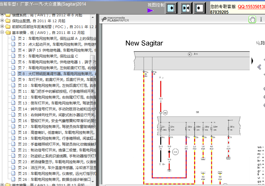Click the open folder icon of 基本装备, 低

click(8, 32)
